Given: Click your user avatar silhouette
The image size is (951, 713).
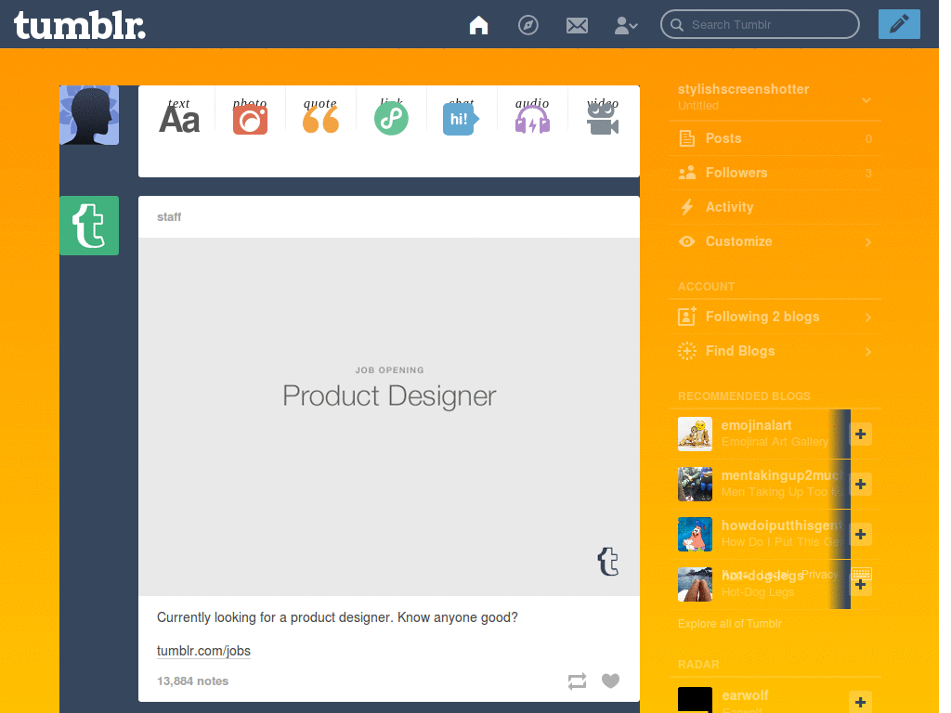Looking at the screenshot, I should coord(89,115).
